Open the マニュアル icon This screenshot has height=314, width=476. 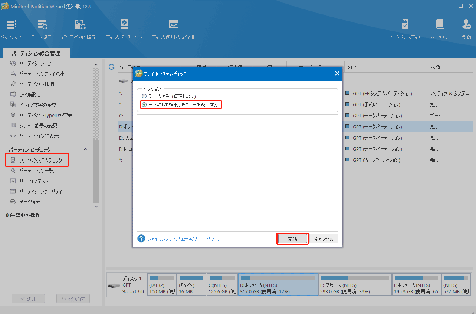coord(440,30)
